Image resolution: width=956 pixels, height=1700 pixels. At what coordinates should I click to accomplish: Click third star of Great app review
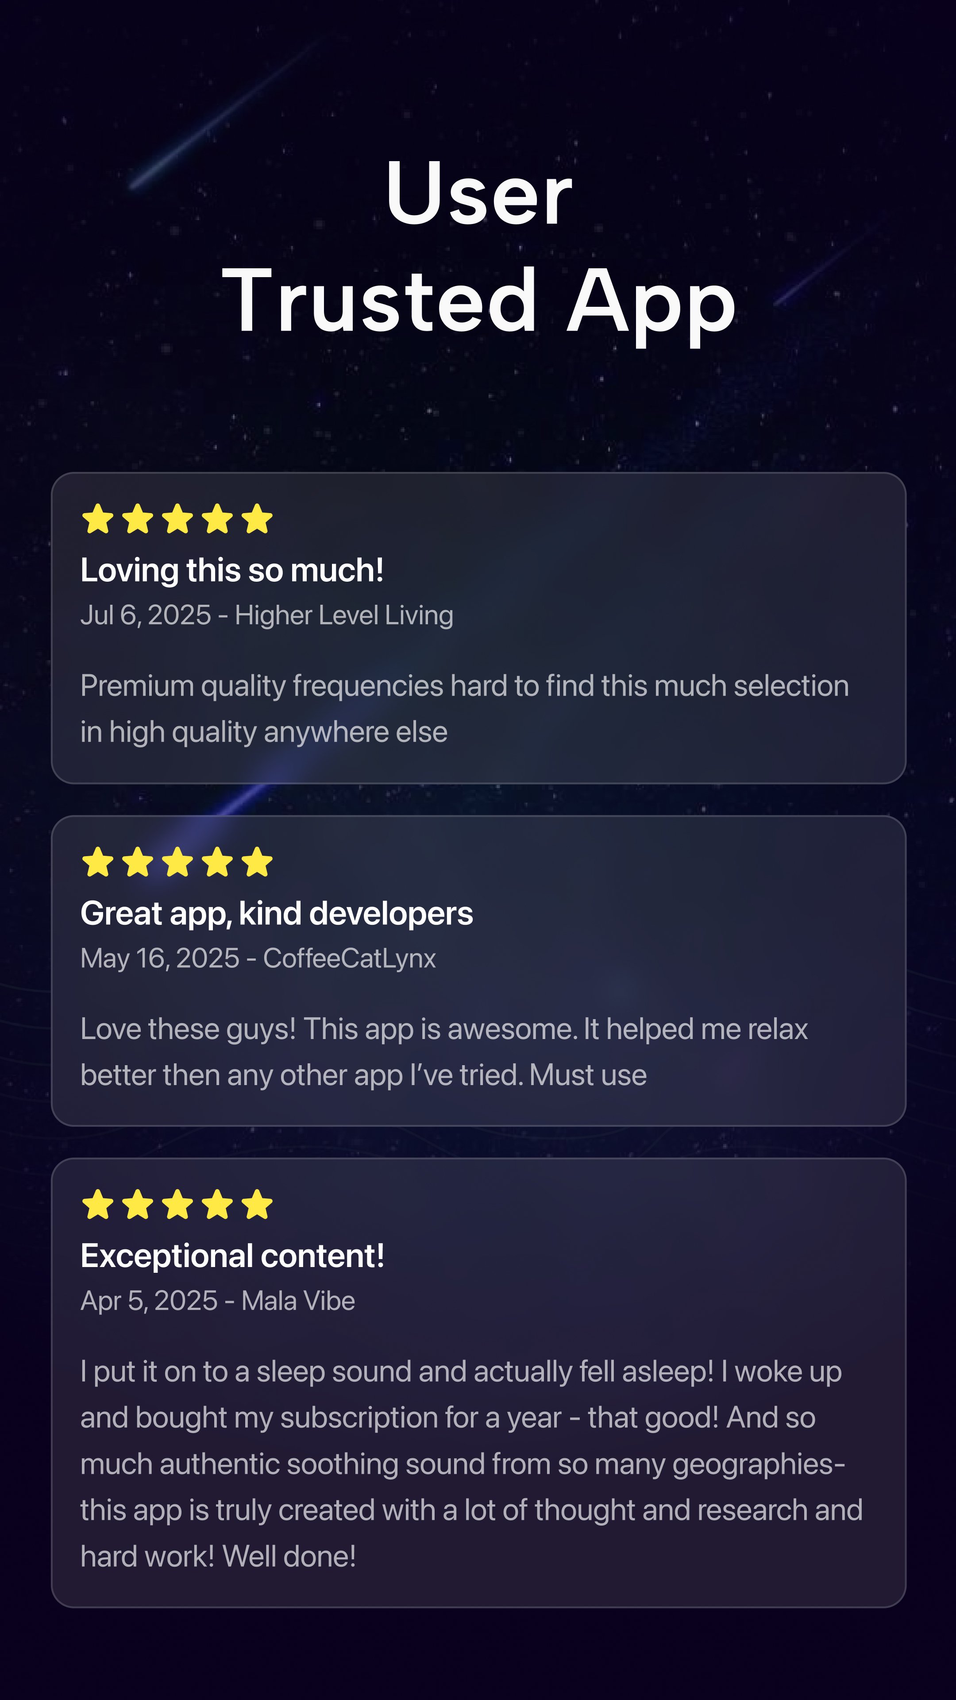(x=177, y=862)
